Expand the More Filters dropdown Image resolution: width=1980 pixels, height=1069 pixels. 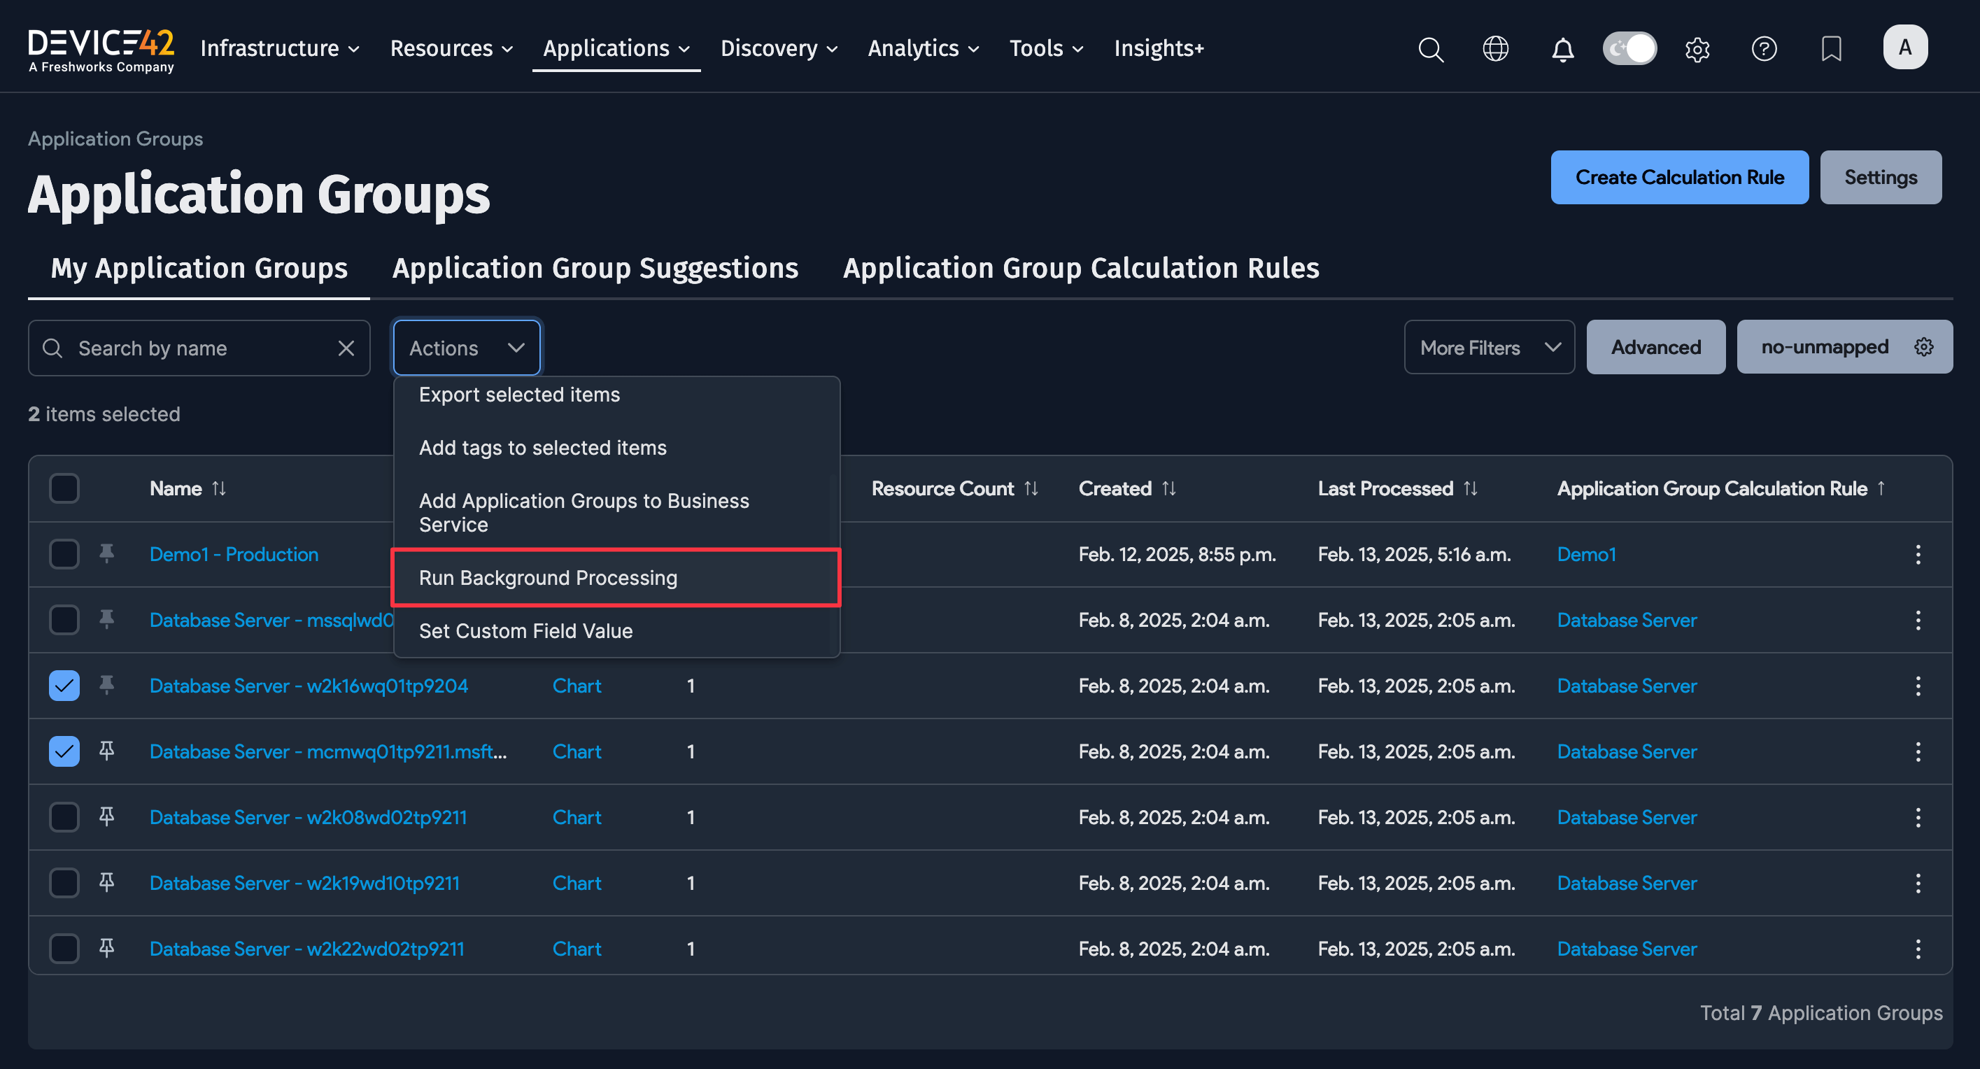click(1488, 346)
